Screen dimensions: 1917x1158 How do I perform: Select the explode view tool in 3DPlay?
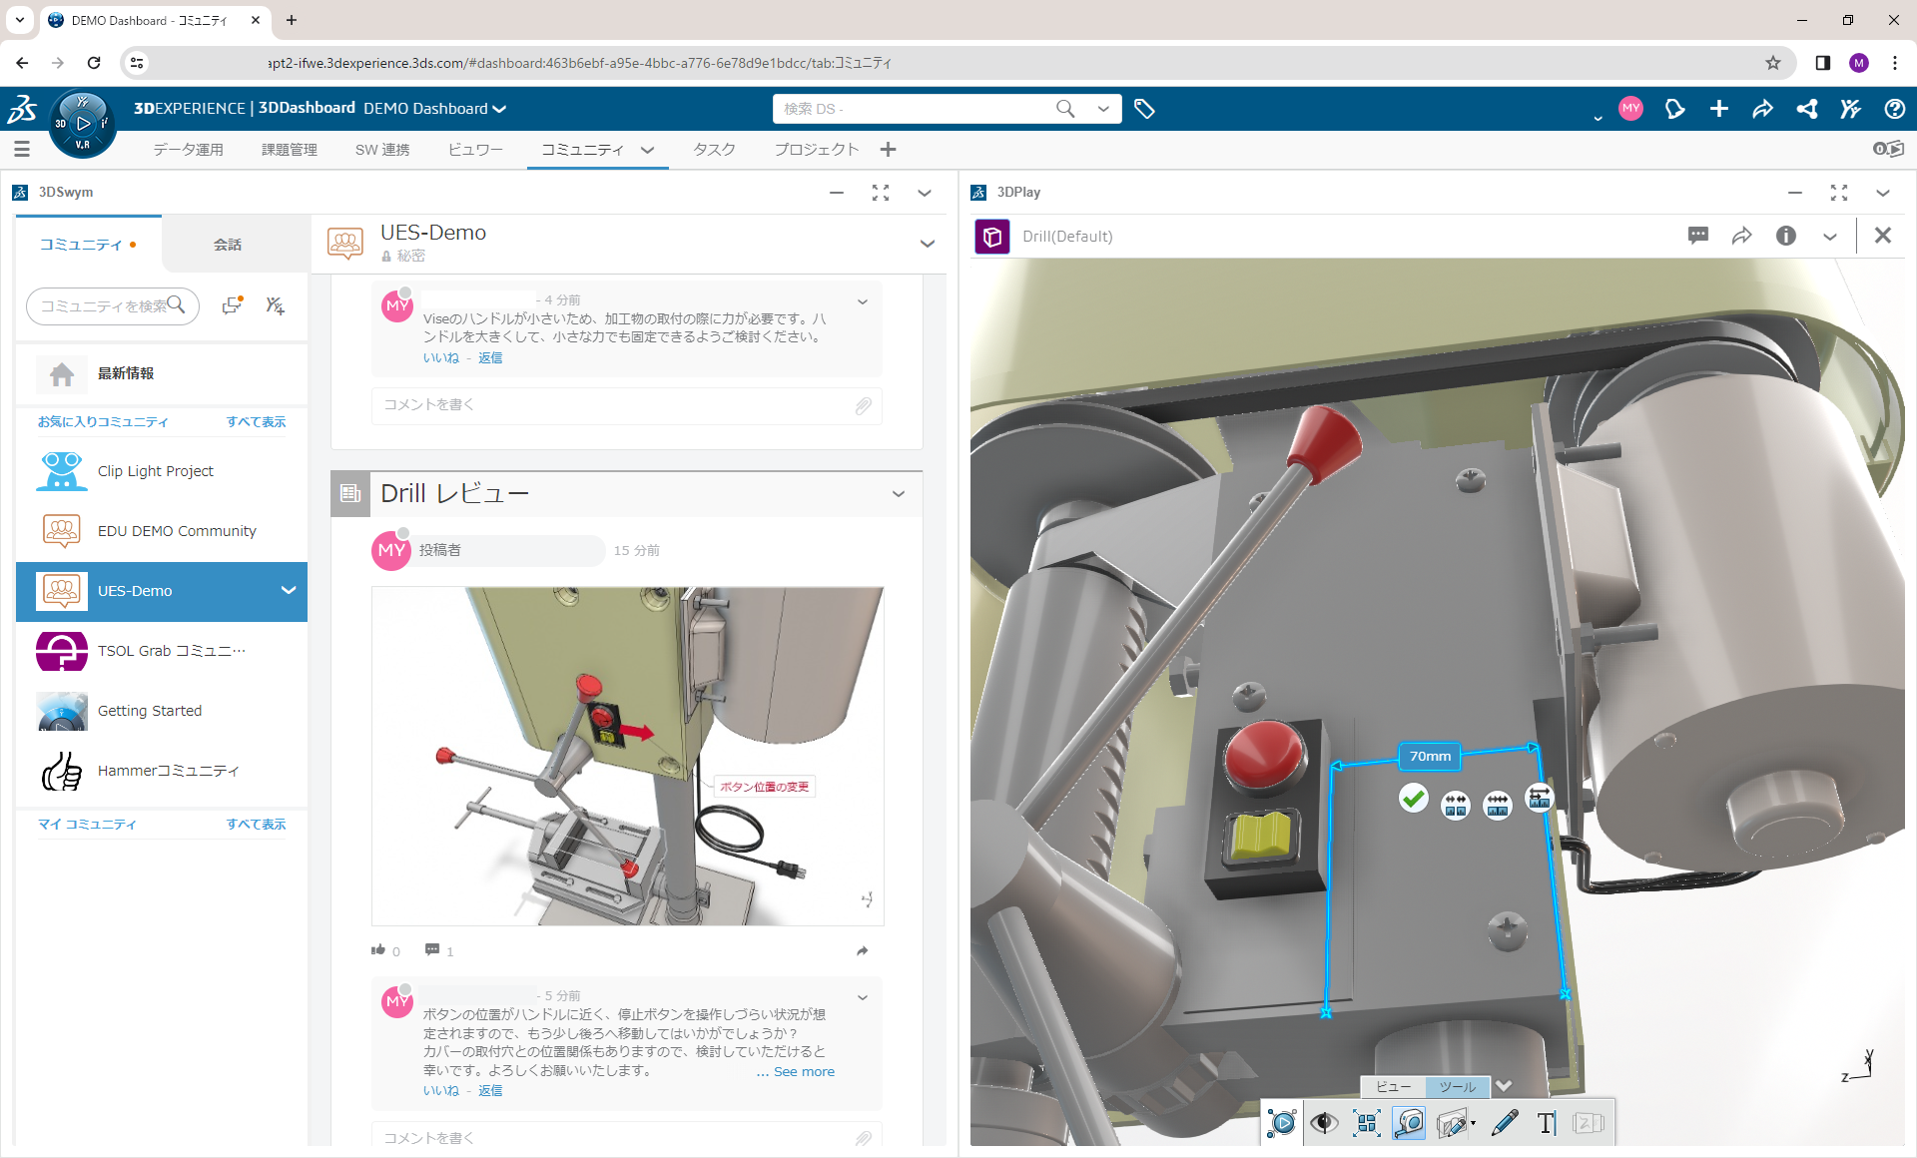[x=1367, y=1123]
